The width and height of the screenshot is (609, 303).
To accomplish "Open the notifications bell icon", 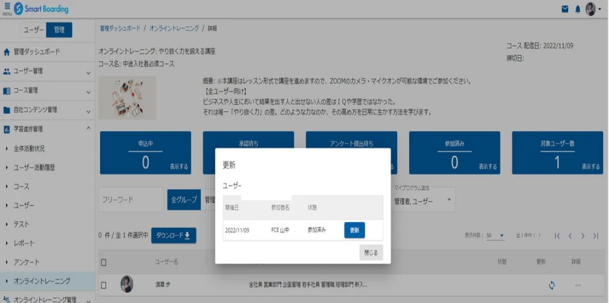I will 578,9.
